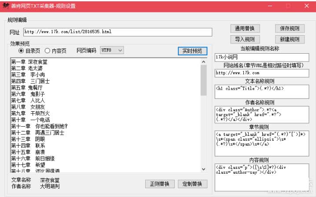This screenshot has width=316, height=197.
Task: Click the 新建规则 button
Action: [290, 39]
